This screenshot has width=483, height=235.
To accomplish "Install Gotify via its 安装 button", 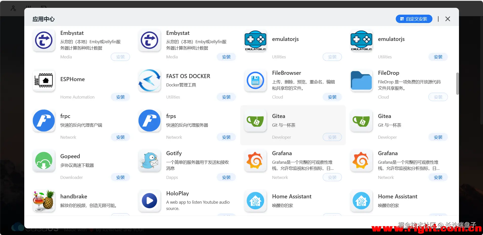I will [x=226, y=177].
